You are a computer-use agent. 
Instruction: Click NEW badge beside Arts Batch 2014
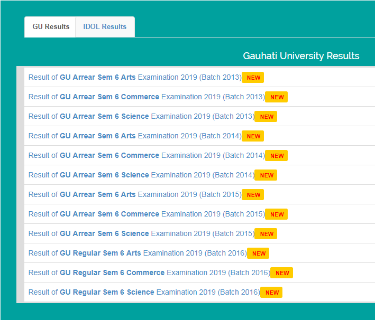253,136
